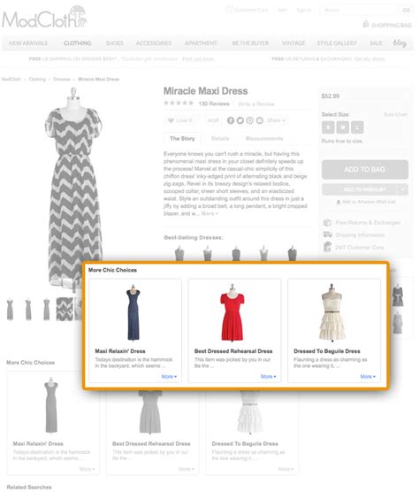Expand More at end of the story text
This screenshot has width=419, height=492.
pyautogui.click(x=209, y=213)
